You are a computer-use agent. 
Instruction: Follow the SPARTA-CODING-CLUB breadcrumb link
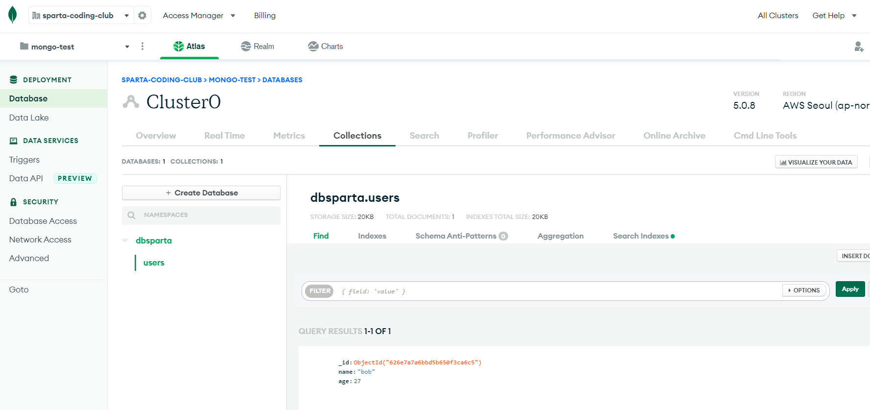(162, 80)
